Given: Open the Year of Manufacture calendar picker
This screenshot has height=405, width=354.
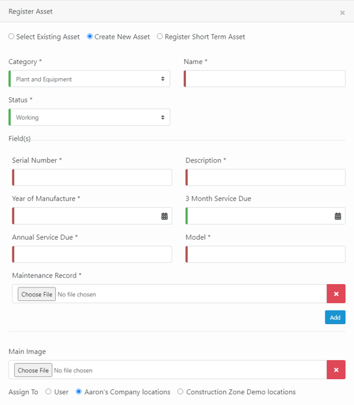Looking at the screenshot, I should point(164,216).
